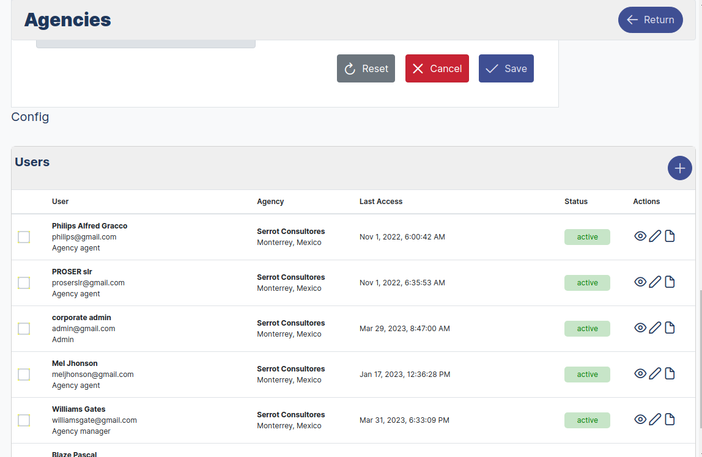Edit Mel Jhonson's account
The height and width of the screenshot is (457, 702).
click(655, 373)
